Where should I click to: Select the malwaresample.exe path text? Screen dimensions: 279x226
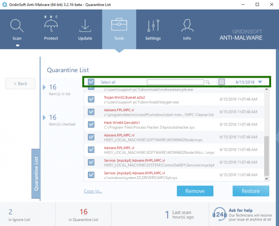tap(148, 89)
